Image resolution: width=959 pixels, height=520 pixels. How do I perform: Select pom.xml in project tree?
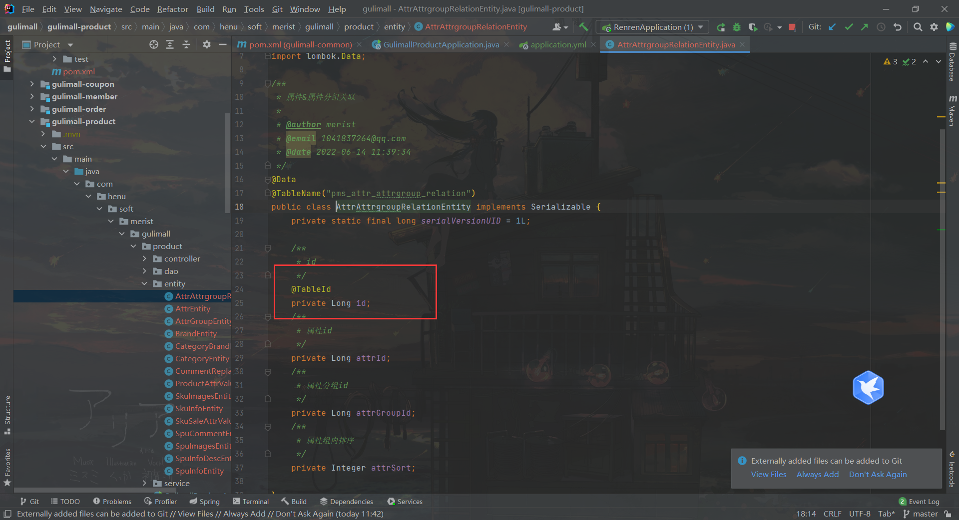point(73,71)
